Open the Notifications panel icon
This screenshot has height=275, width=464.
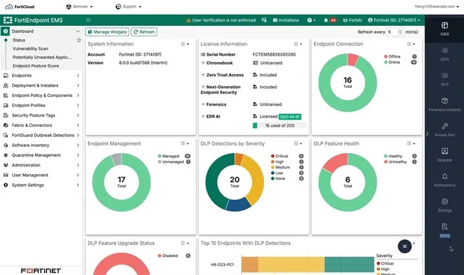coord(445,177)
